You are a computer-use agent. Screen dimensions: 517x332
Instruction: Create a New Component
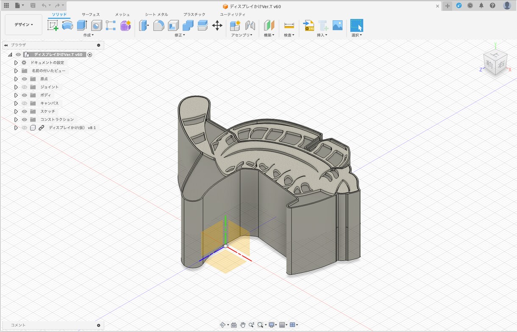[235, 25]
